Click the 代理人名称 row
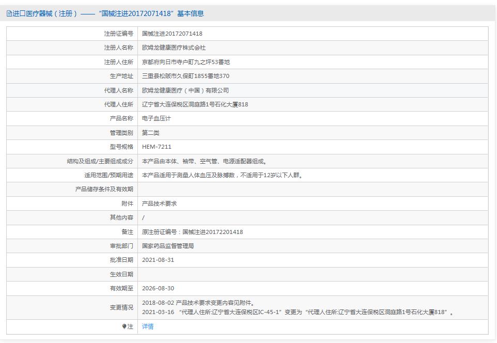Image resolution: width=497 pixels, height=343 pixels. [116, 90]
